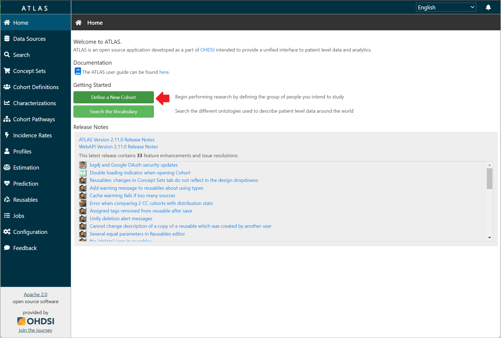The height and width of the screenshot is (338, 501).
Task: Click the Configuration gears icon
Action: (x=7, y=232)
